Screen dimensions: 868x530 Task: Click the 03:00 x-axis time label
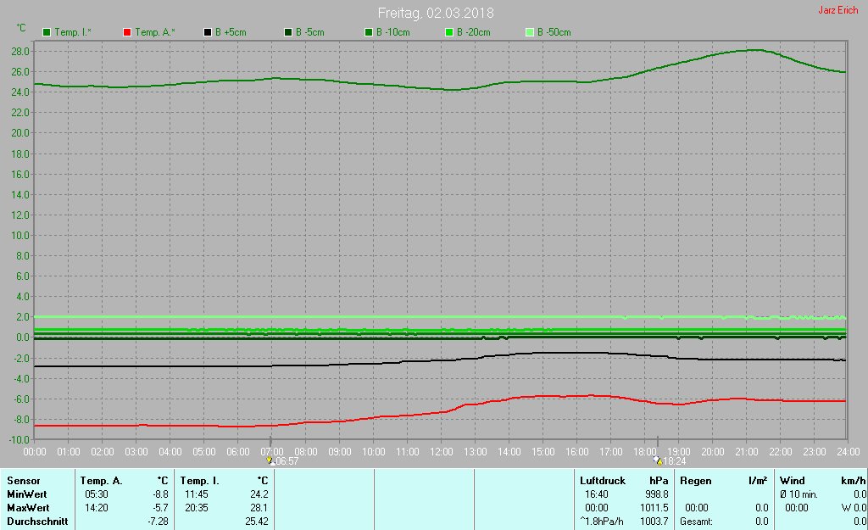(x=136, y=452)
